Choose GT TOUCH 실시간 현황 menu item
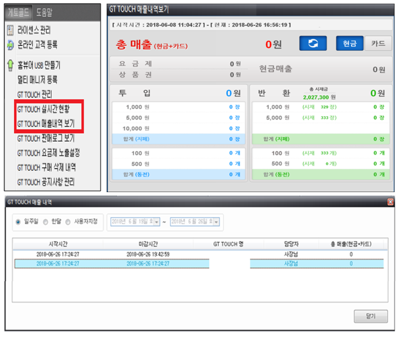The height and width of the screenshot is (337, 400). coord(44,109)
